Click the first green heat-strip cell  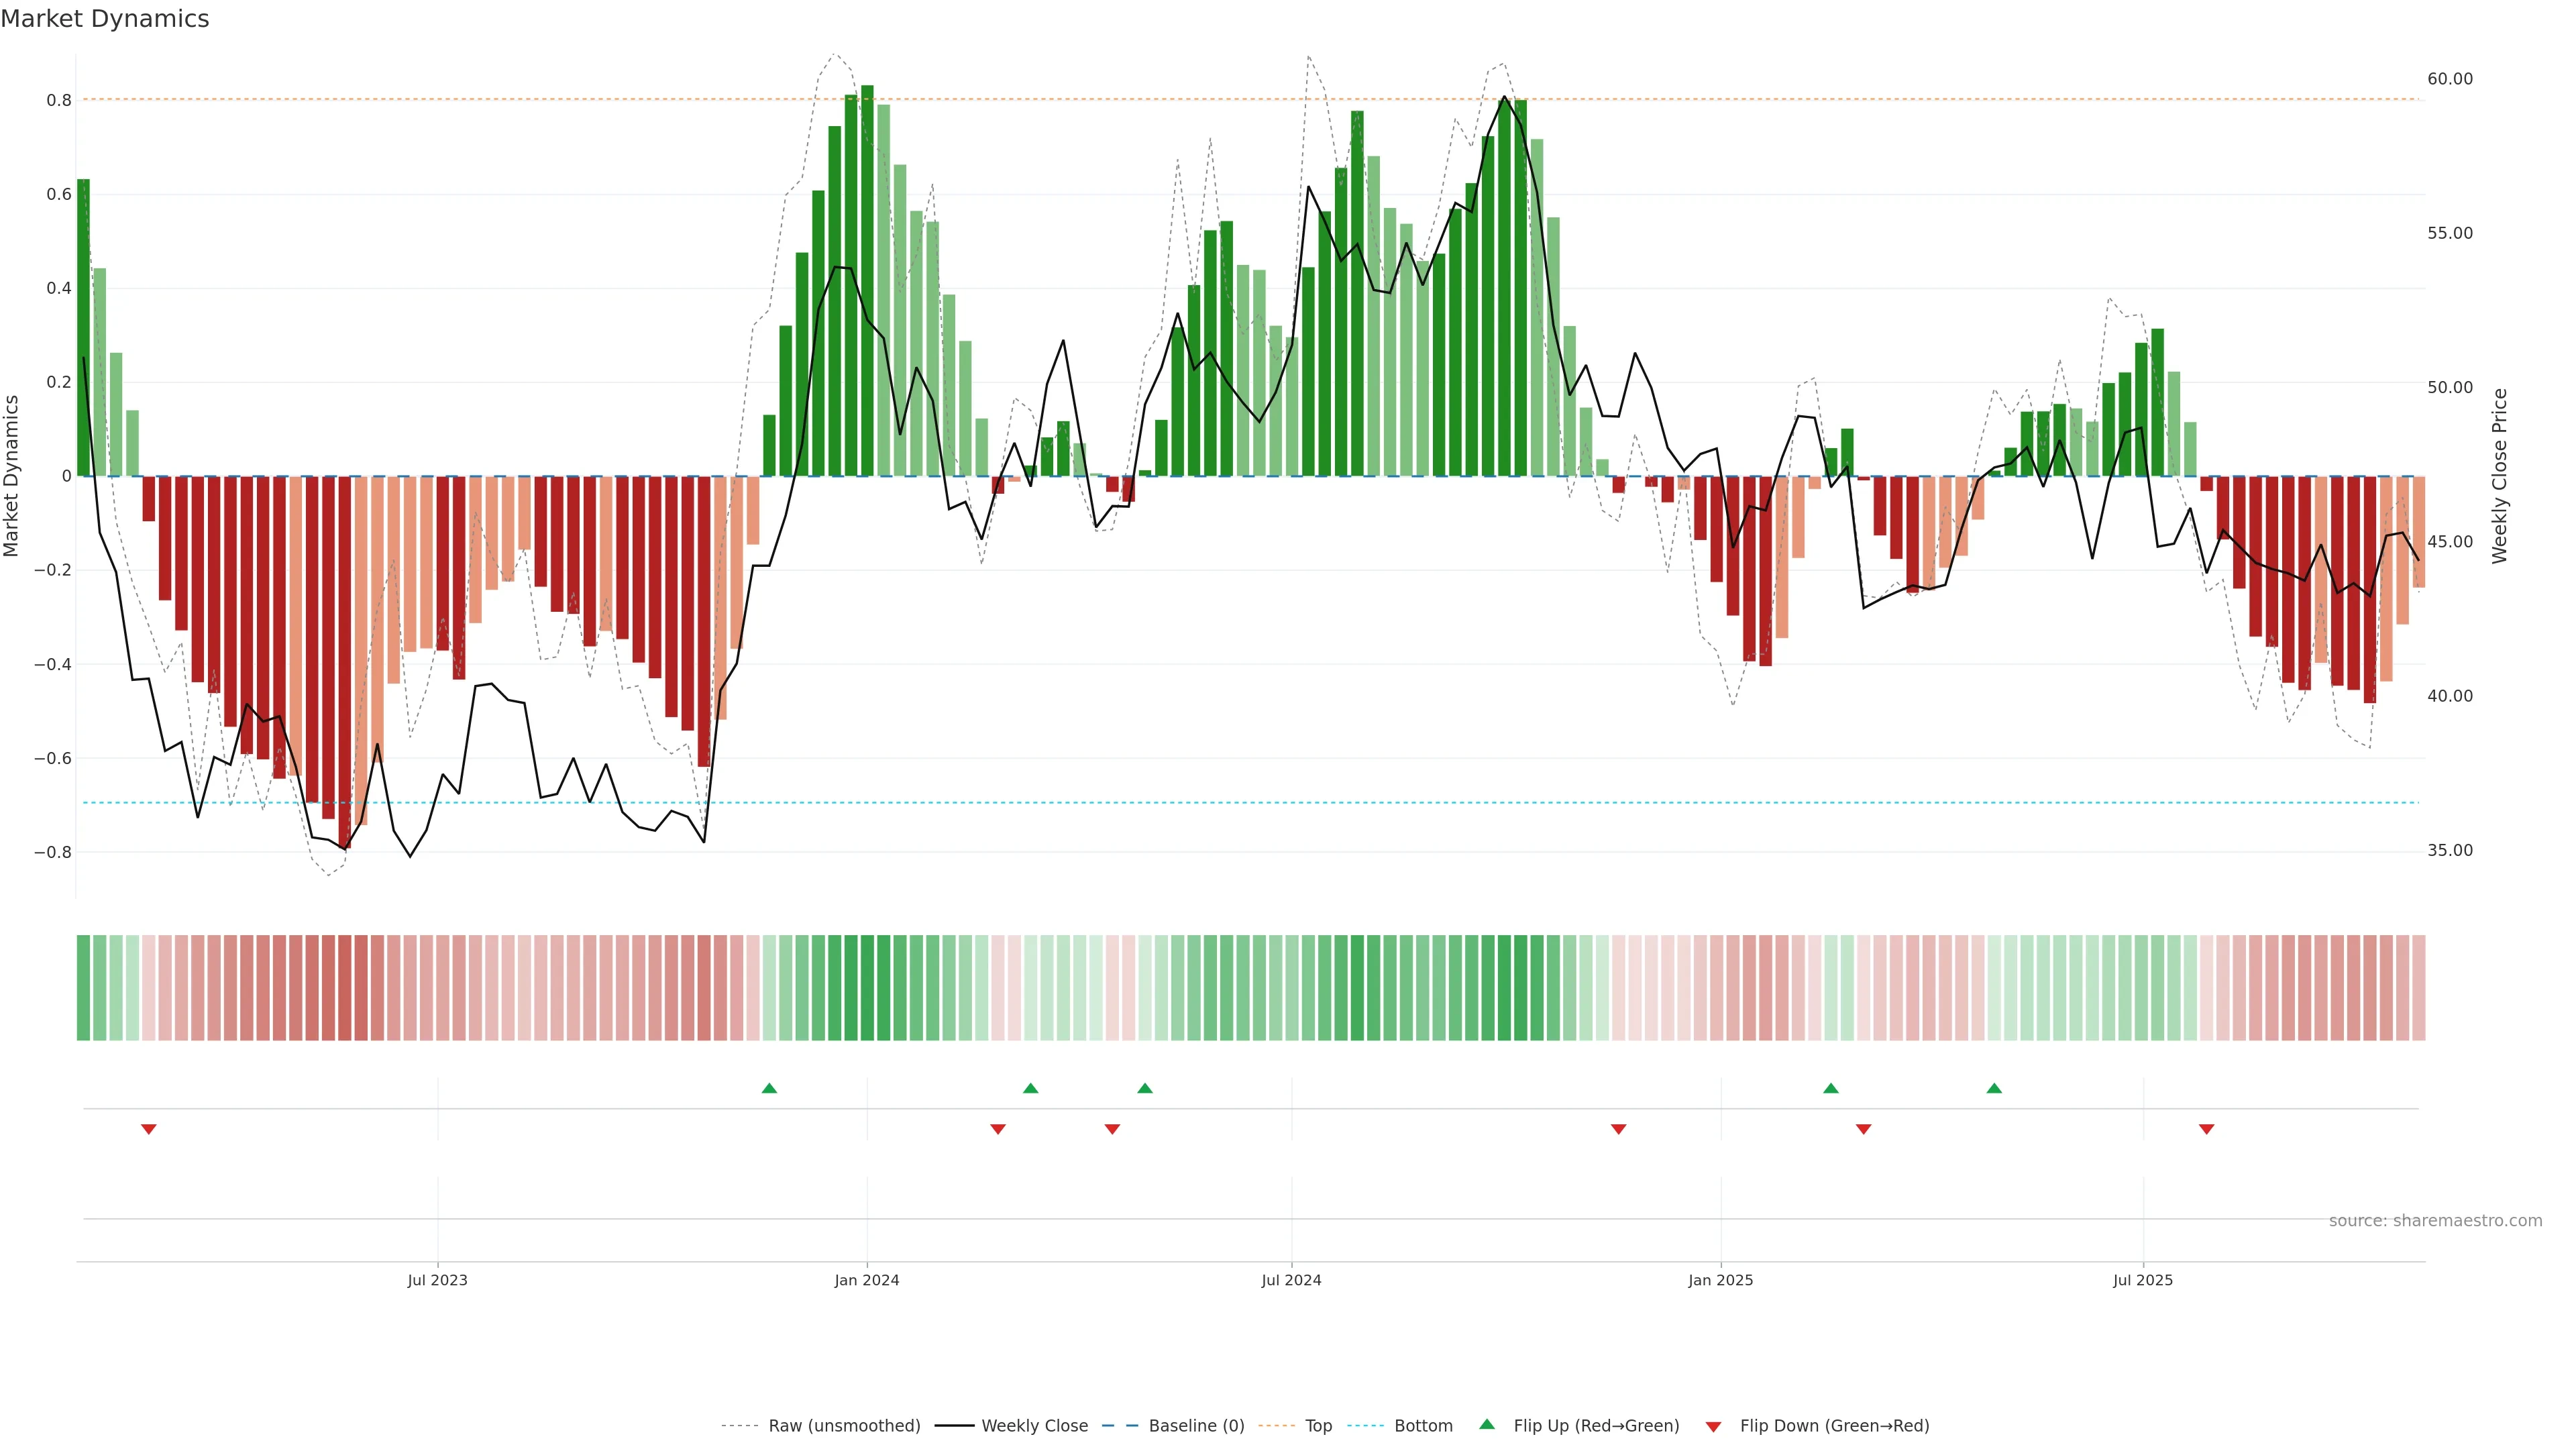click(x=83, y=988)
